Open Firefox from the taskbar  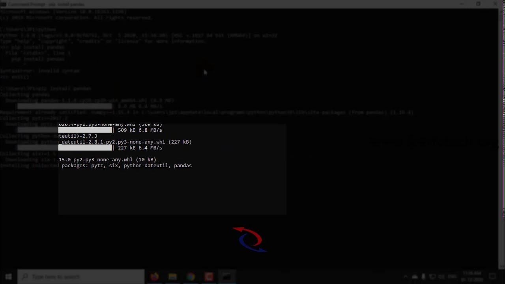click(154, 277)
